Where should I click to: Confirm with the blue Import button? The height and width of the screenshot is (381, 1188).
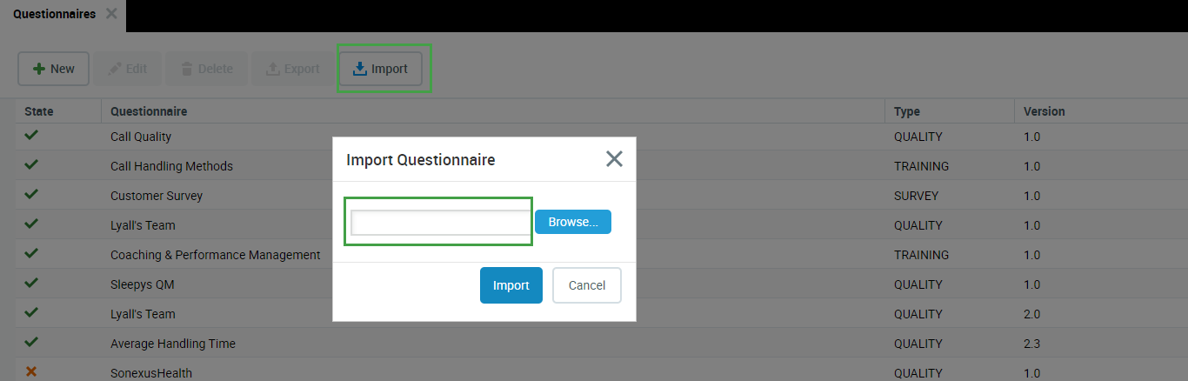[511, 285]
